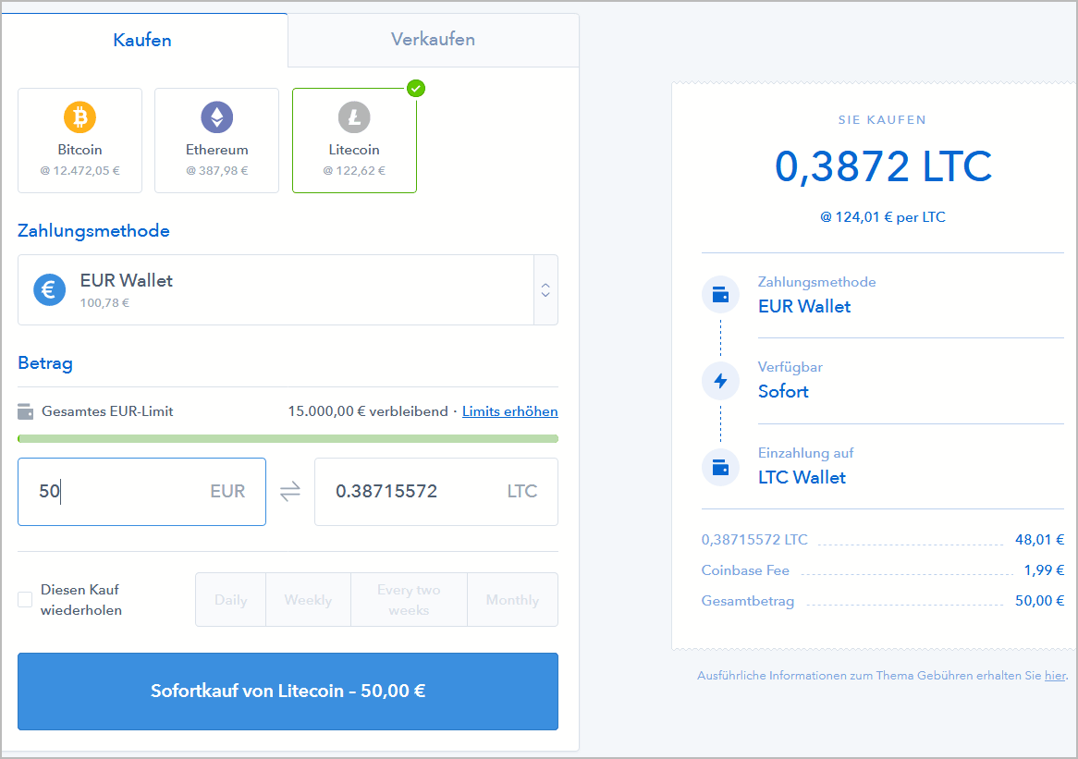
Task: Click the card icon beside Gesamtes EUR-Limit
Action: (x=26, y=411)
